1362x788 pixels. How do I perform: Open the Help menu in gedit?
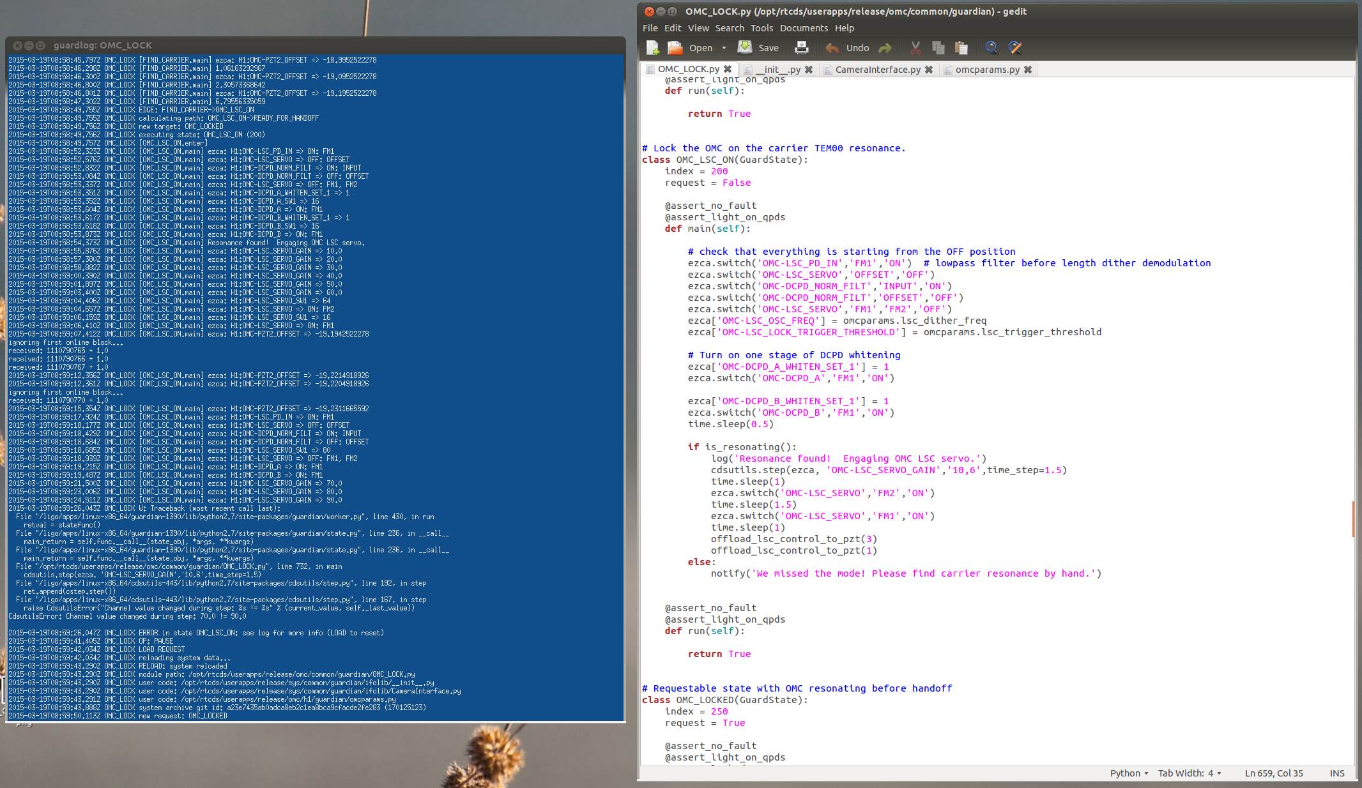[844, 28]
